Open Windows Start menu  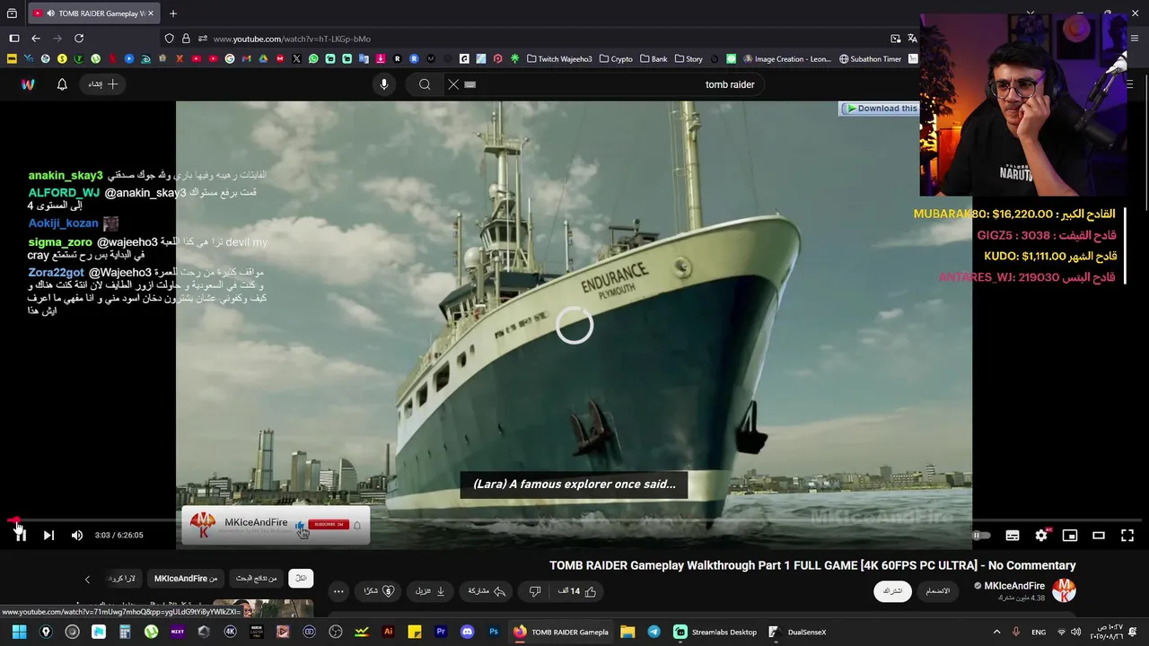pyautogui.click(x=19, y=632)
